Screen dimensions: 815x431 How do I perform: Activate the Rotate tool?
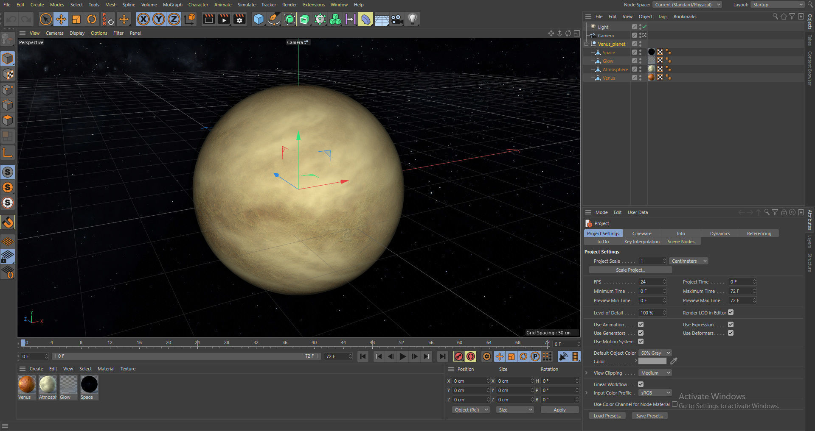91,19
